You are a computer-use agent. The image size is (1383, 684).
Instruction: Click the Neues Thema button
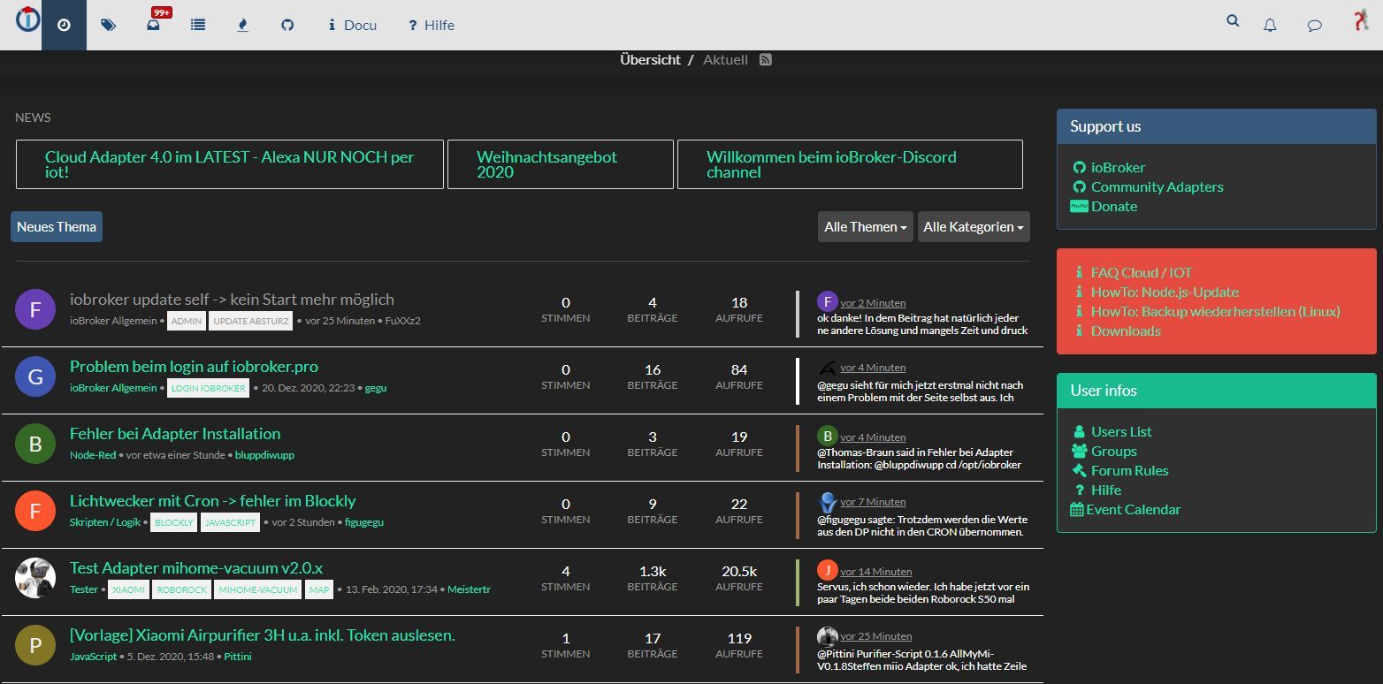pos(57,227)
